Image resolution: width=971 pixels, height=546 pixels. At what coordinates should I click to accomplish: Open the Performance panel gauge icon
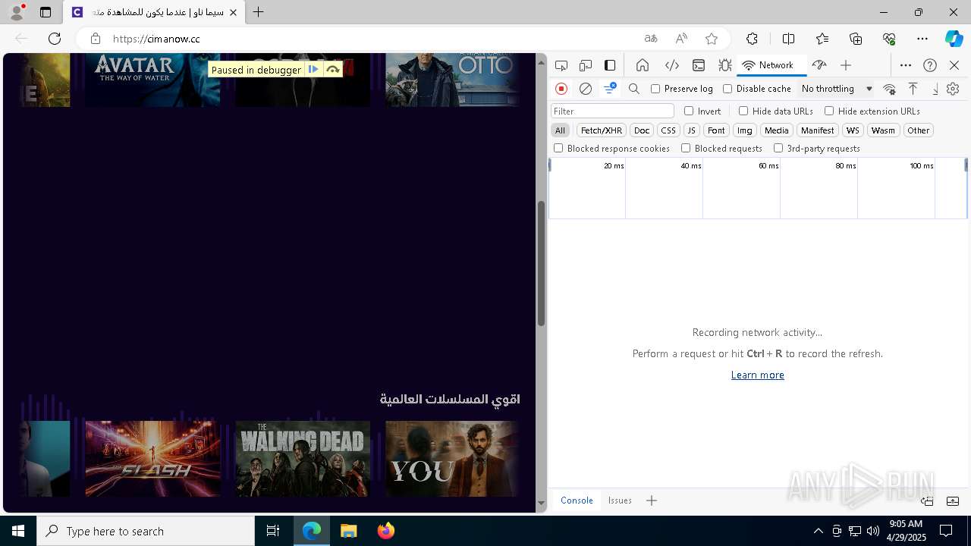click(x=819, y=65)
